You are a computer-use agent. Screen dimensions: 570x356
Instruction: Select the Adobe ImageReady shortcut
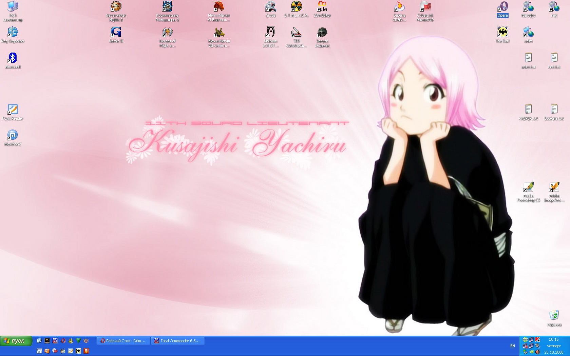(x=554, y=192)
